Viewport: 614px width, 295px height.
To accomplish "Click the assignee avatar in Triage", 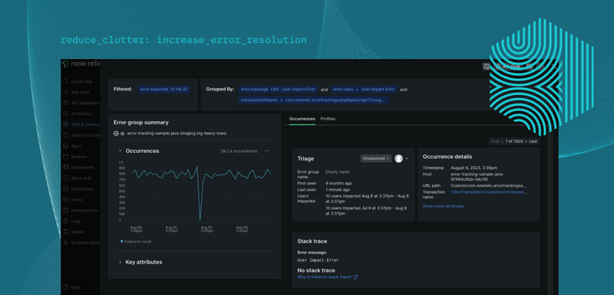I will coord(398,159).
